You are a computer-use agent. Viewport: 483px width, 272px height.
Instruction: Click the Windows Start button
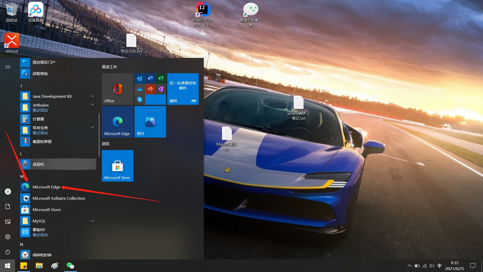coord(8,266)
